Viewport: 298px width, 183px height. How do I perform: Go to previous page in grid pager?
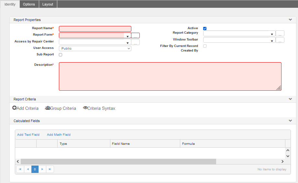click(28, 169)
